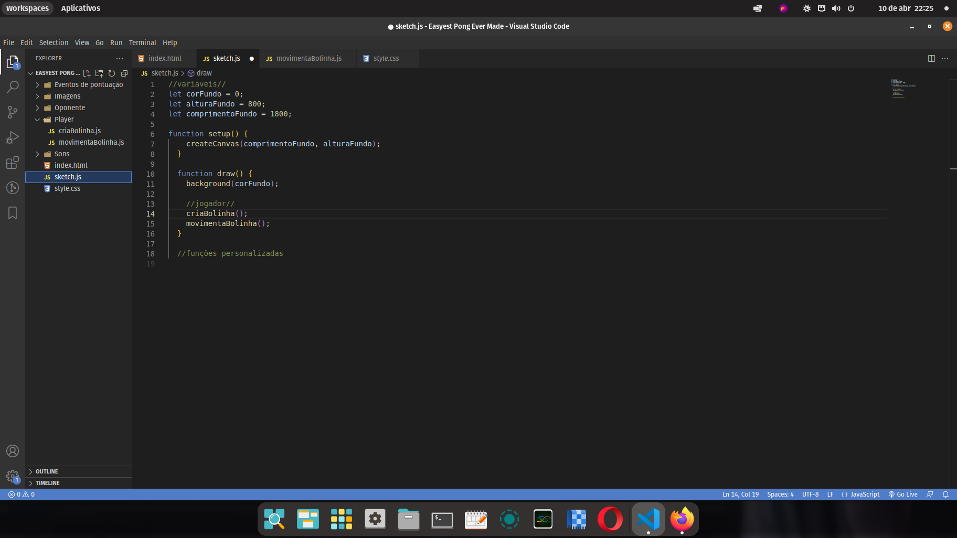Switch to the movimentaBolinha.js tab

[x=308, y=58]
